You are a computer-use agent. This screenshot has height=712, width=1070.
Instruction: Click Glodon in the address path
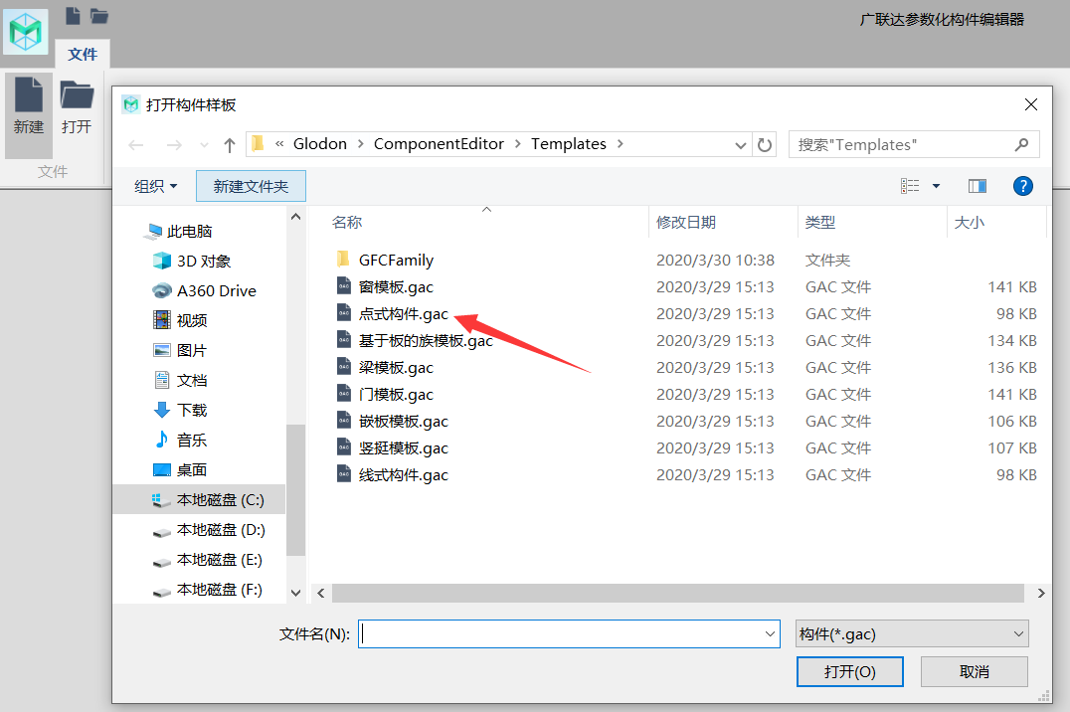click(320, 144)
